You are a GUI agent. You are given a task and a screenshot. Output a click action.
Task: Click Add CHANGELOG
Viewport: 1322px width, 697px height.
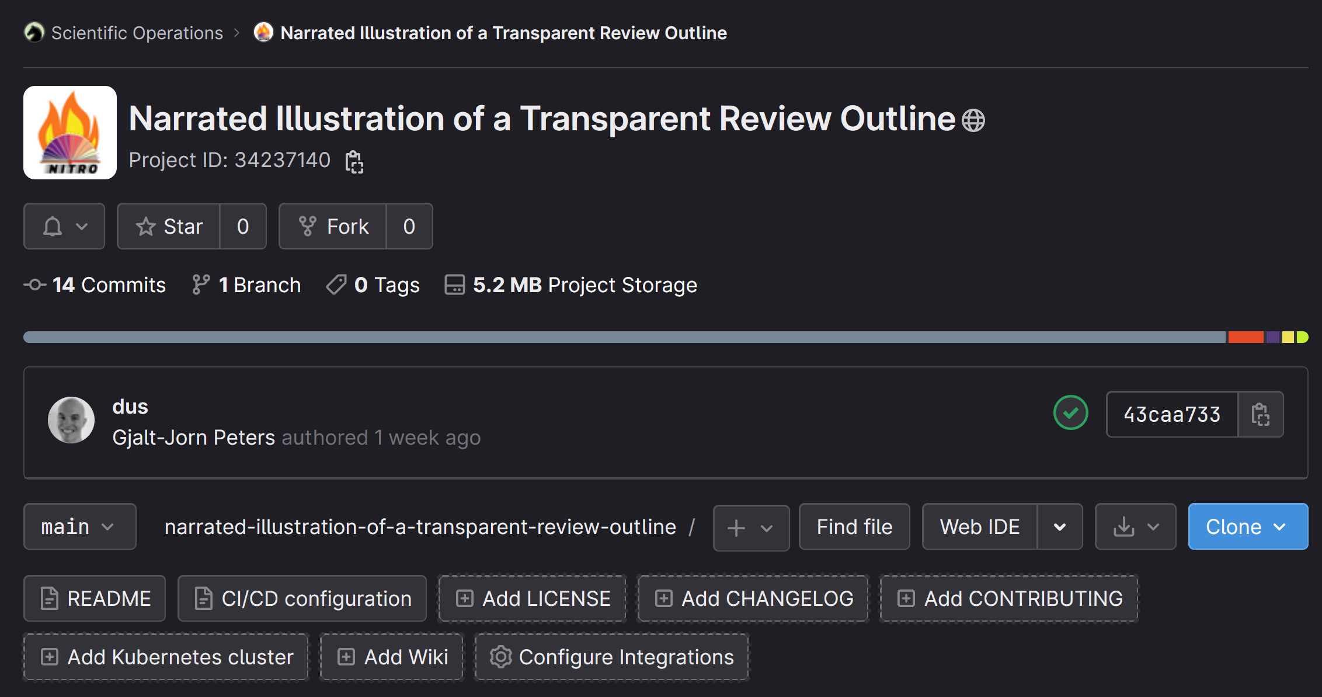(x=753, y=598)
